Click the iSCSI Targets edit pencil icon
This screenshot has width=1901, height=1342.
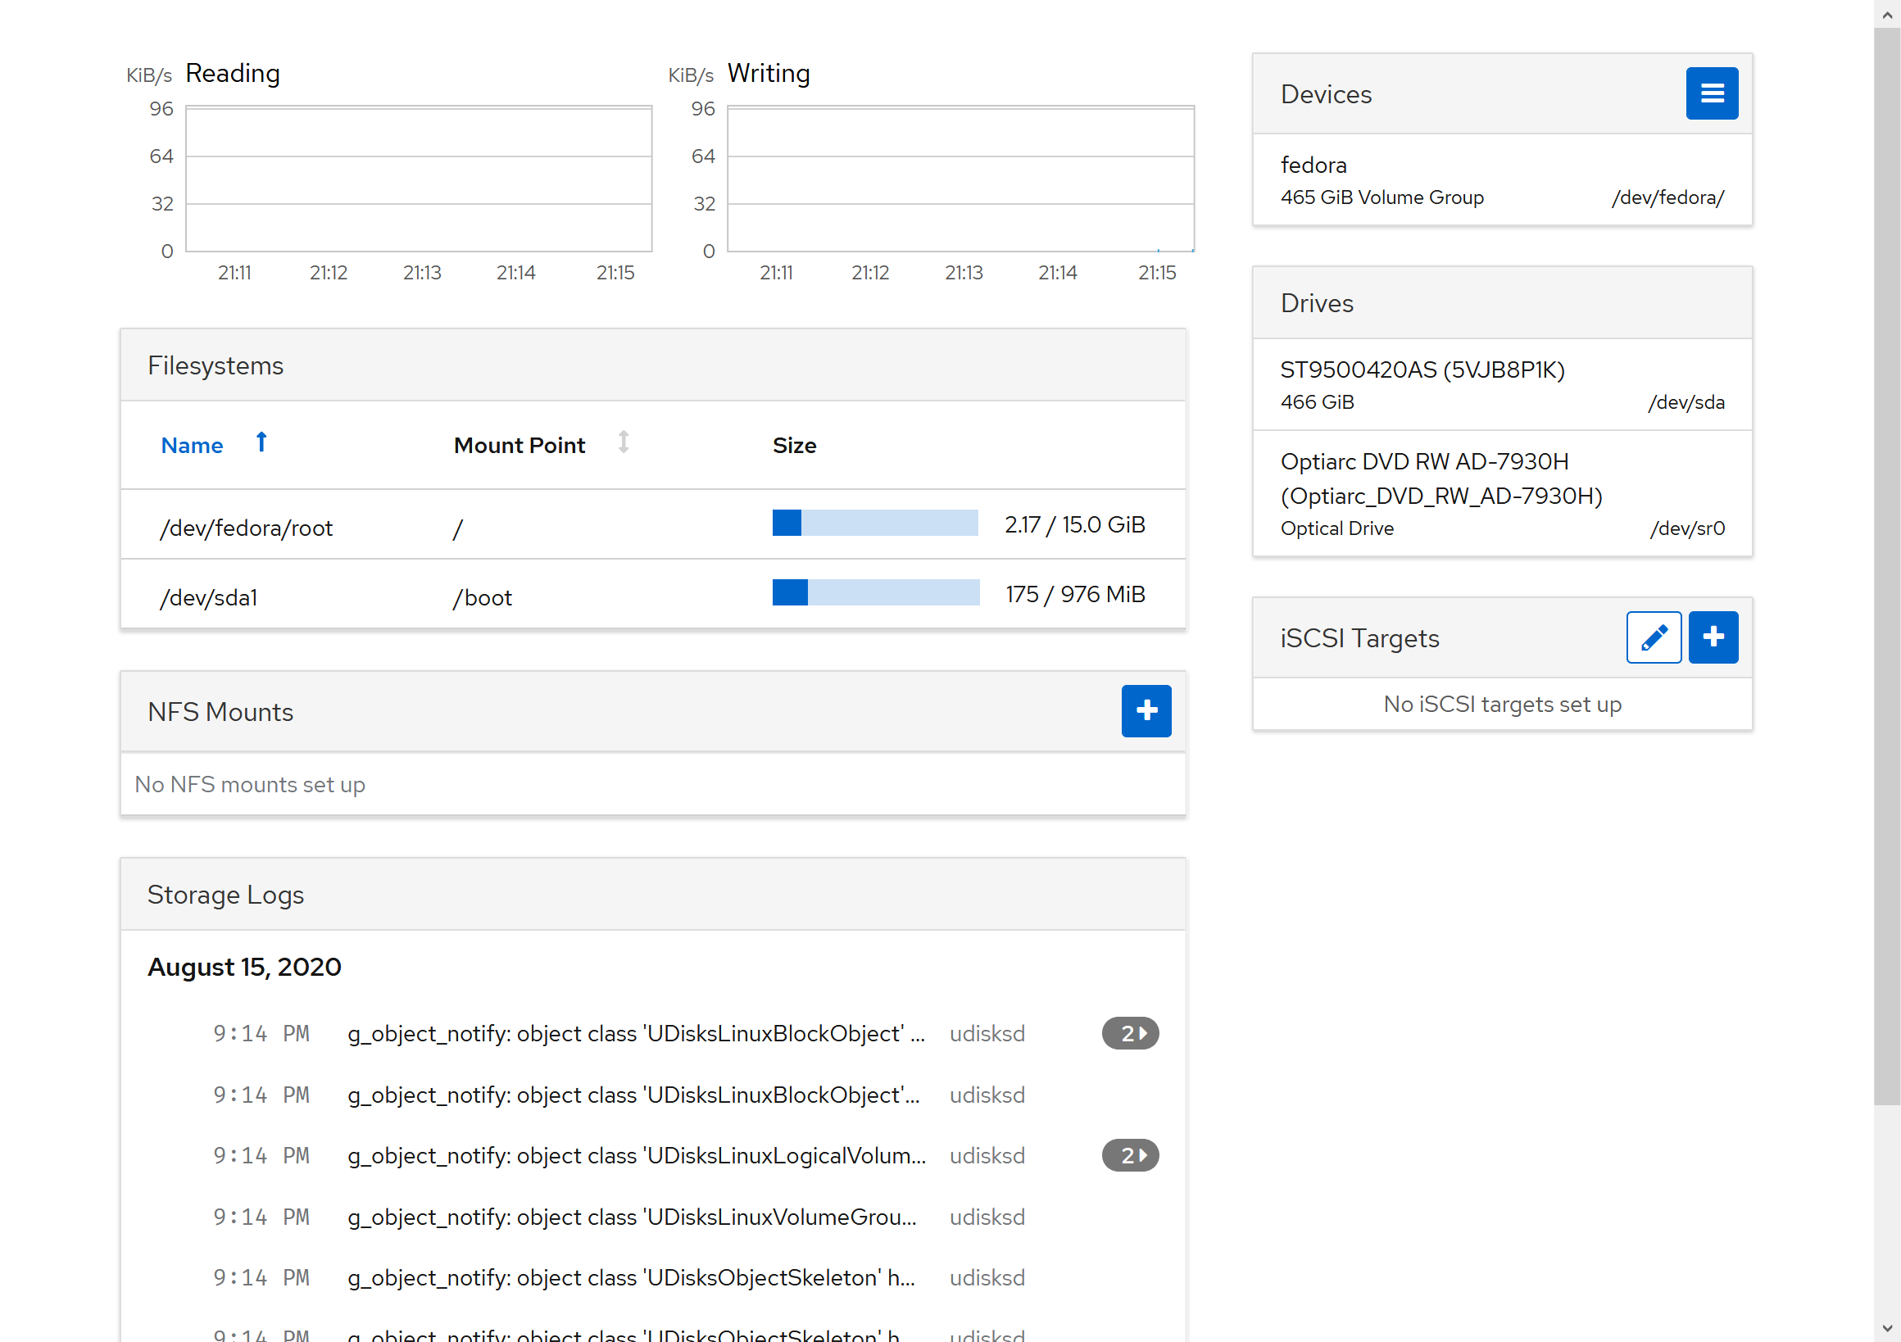[1653, 637]
